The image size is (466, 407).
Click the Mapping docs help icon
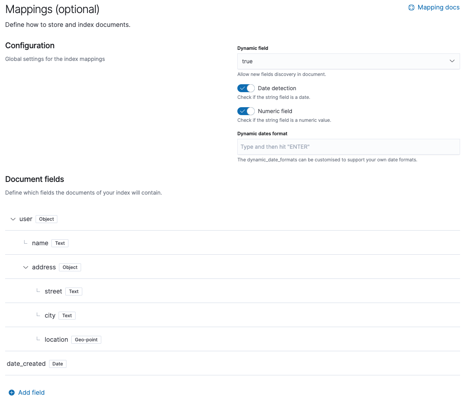coord(411,8)
